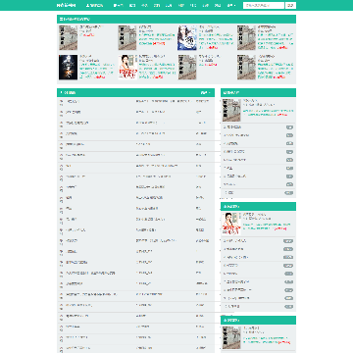Image resolution: width=353 pixels, height=353 pixels.
Task: Click the count badge on second sidebar ranking item
Action: coord(289,135)
